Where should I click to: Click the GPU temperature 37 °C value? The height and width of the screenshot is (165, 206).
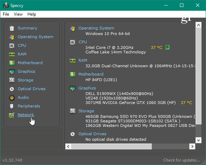coord(186,103)
